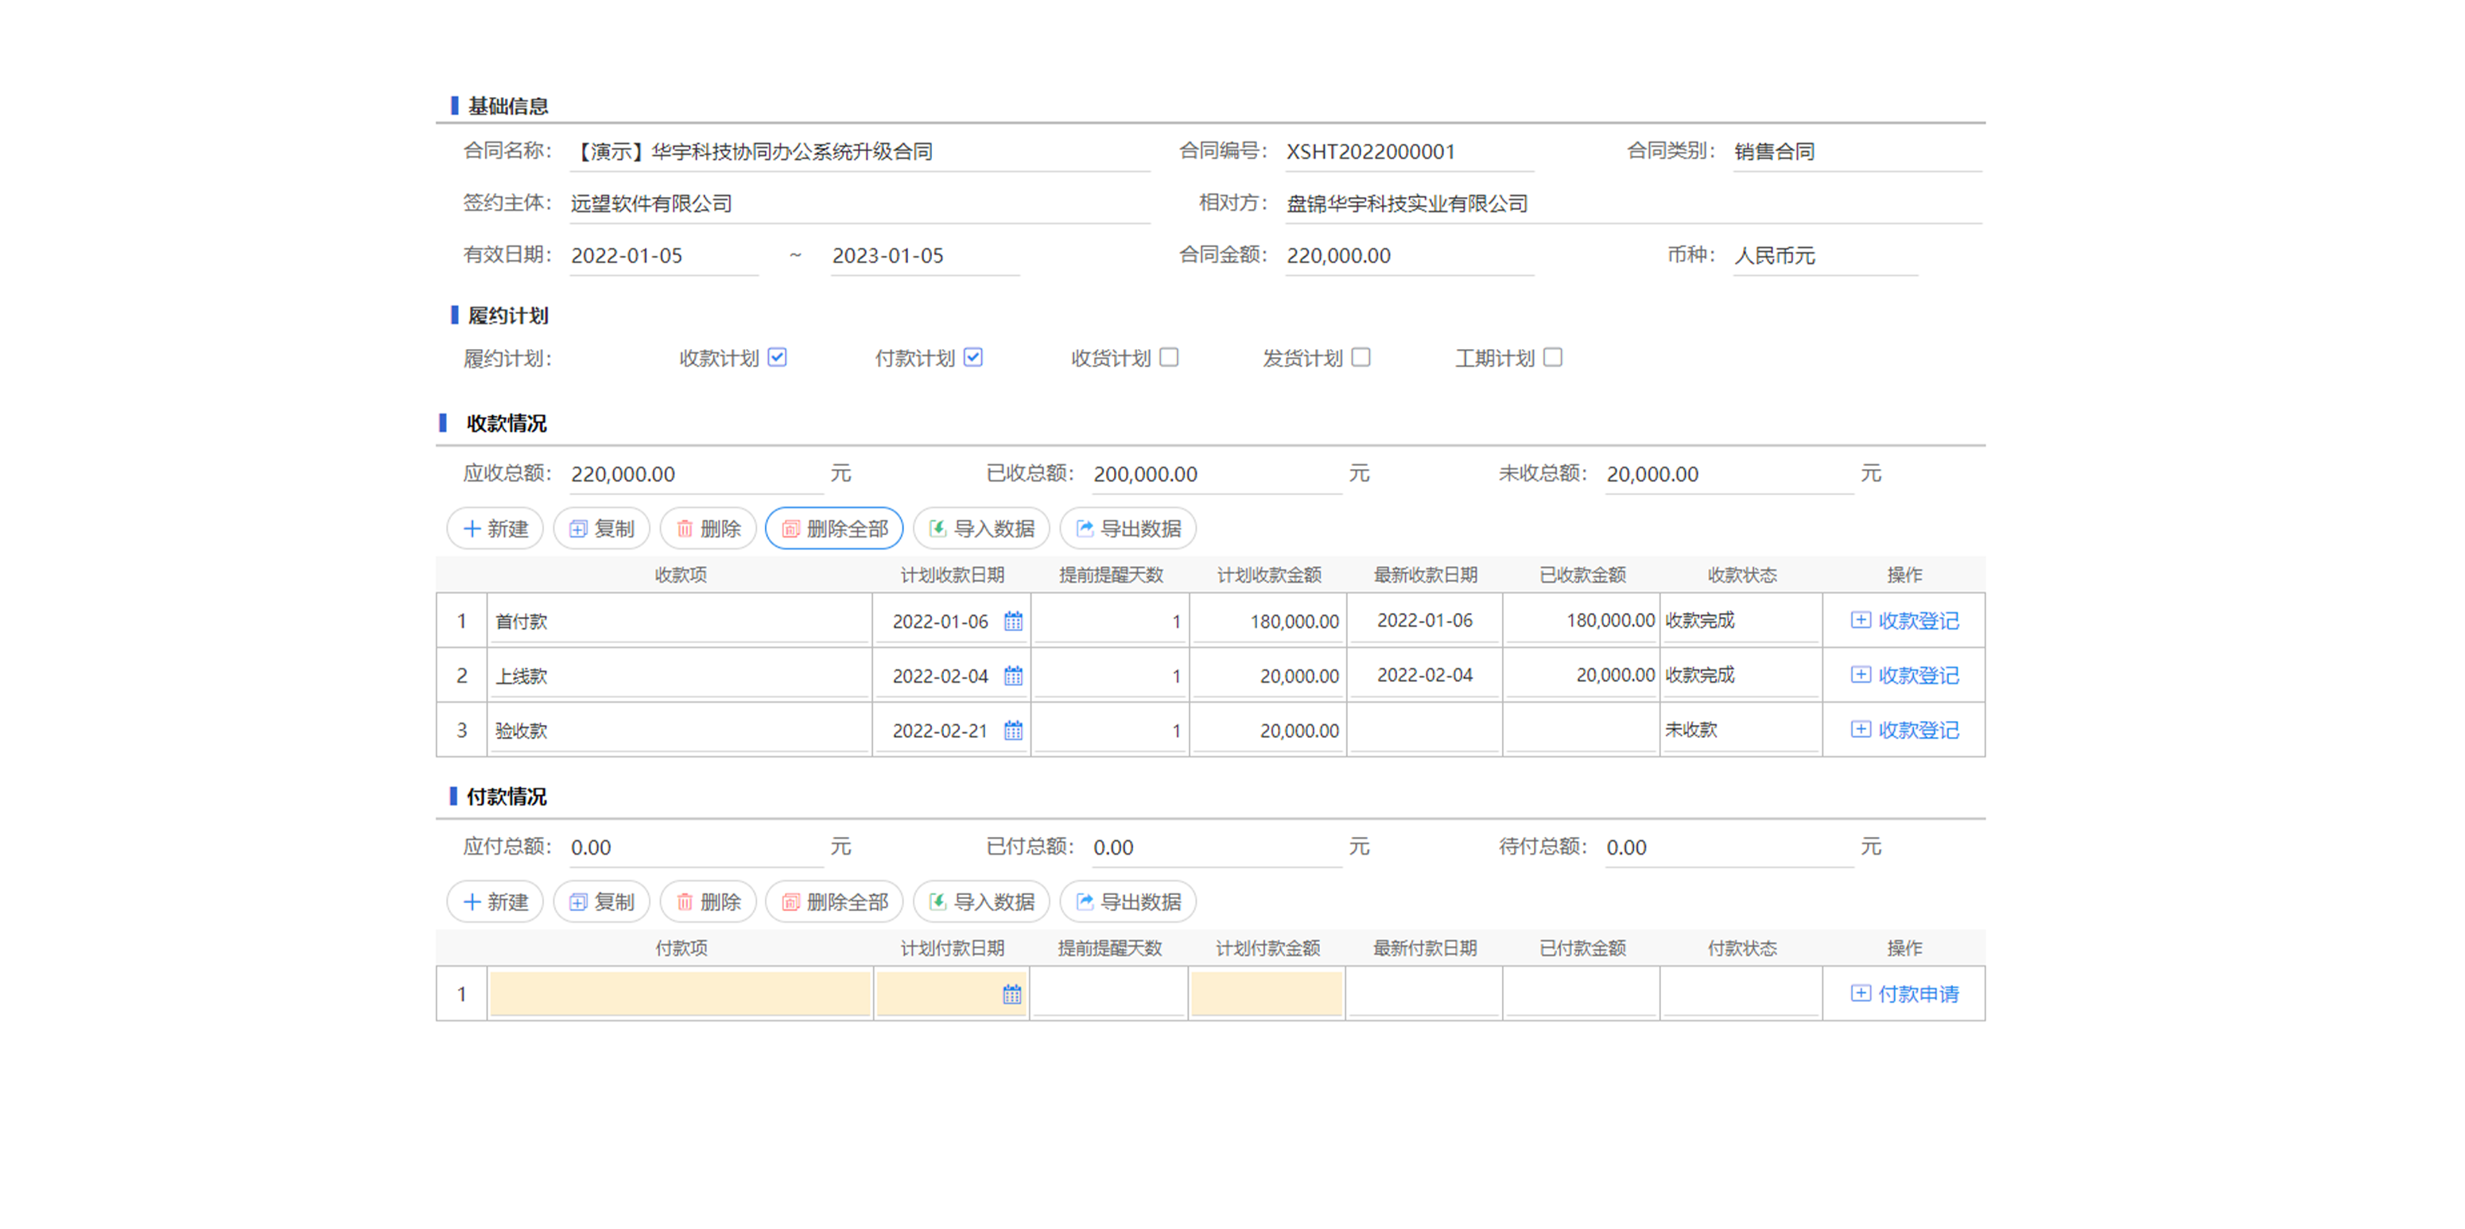Click 复制 in 付款情况 toolbar
This screenshot has height=1229, width=2465.
[x=601, y=902]
